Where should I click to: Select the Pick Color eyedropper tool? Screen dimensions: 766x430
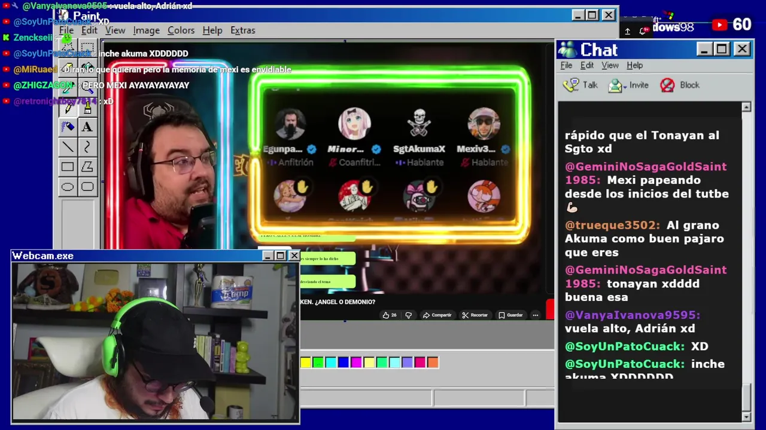[x=68, y=87]
